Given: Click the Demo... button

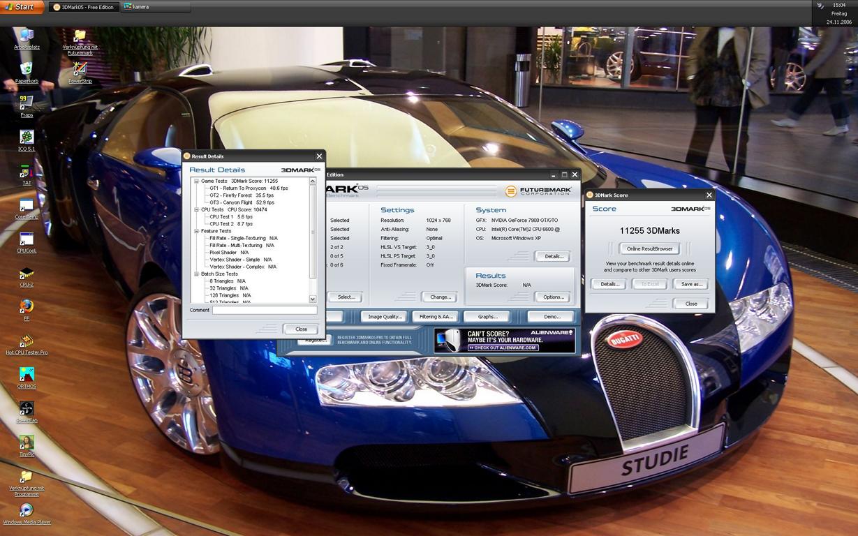Looking at the screenshot, I should 552,316.
